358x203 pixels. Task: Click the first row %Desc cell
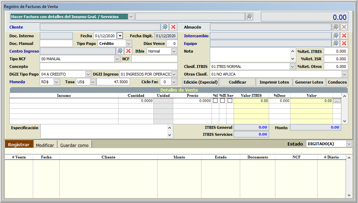point(280,101)
